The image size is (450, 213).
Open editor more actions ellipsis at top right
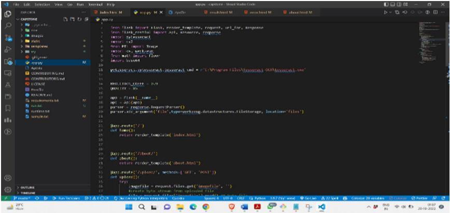443,12
